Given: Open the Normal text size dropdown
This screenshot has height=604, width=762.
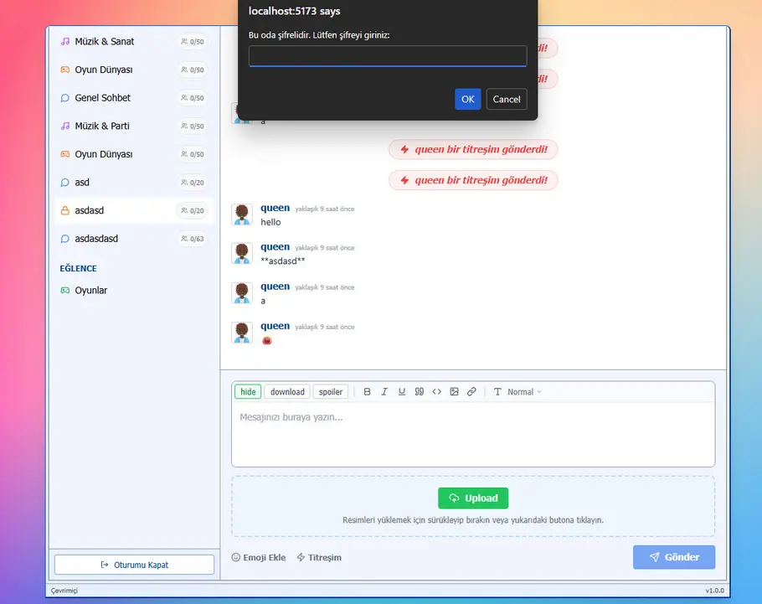Looking at the screenshot, I should pos(517,392).
